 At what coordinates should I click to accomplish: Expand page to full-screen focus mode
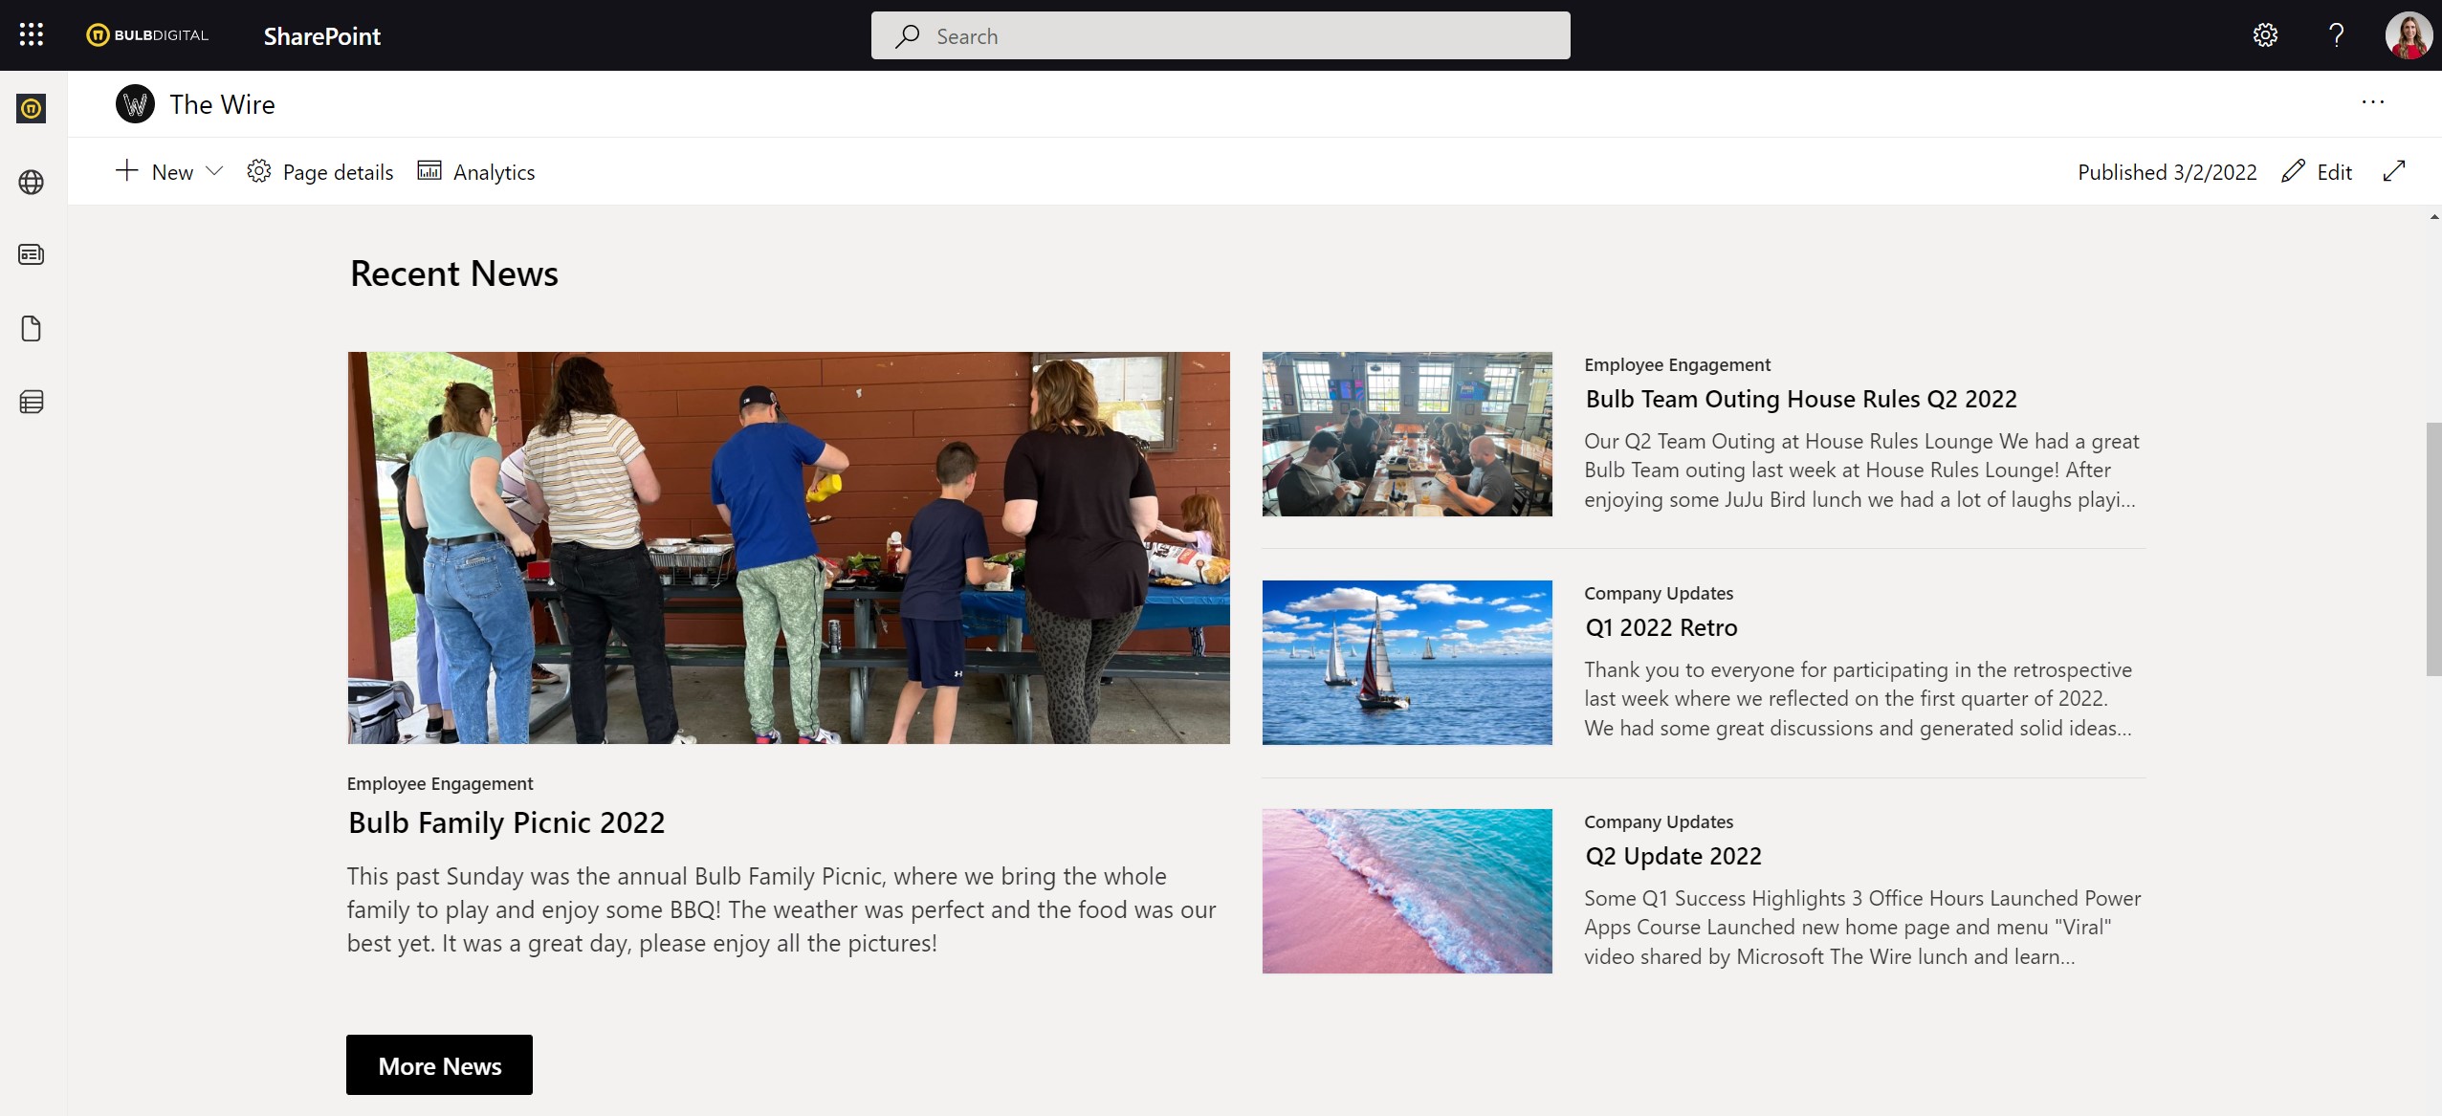pos(2394,172)
